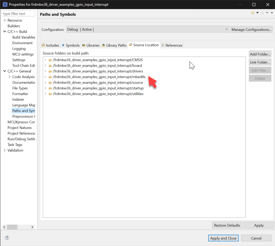Viewport: 275px width, 246px height.
Task: Switch to the Library Paths tab
Action: 114,45
